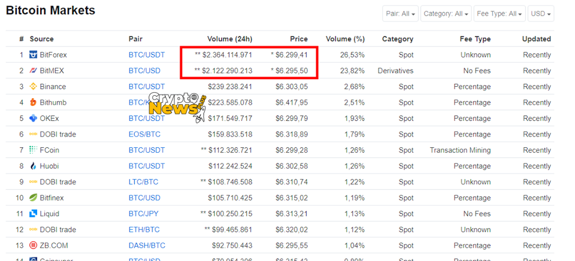
Task: Open the Binance source link
Action: (53, 87)
